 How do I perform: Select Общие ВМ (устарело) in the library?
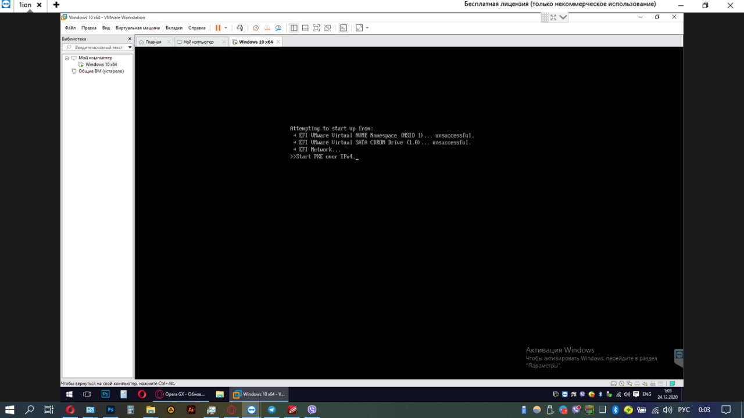tap(101, 71)
